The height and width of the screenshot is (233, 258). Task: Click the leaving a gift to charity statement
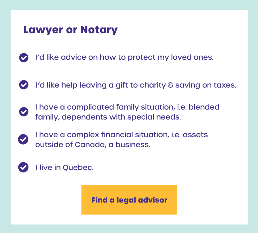(136, 85)
